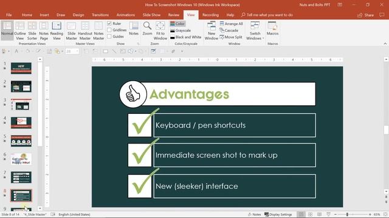
Task: Enable the Guides checkbox
Action: coord(109,36)
